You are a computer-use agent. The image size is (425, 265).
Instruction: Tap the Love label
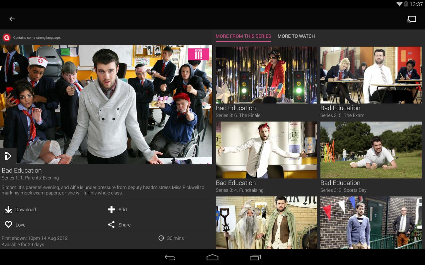point(21,225)
